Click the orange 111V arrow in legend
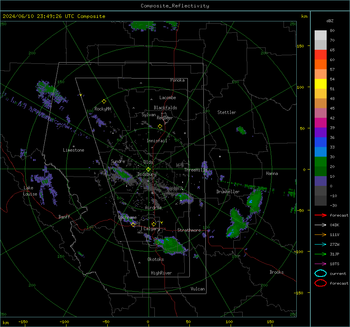 320,234
